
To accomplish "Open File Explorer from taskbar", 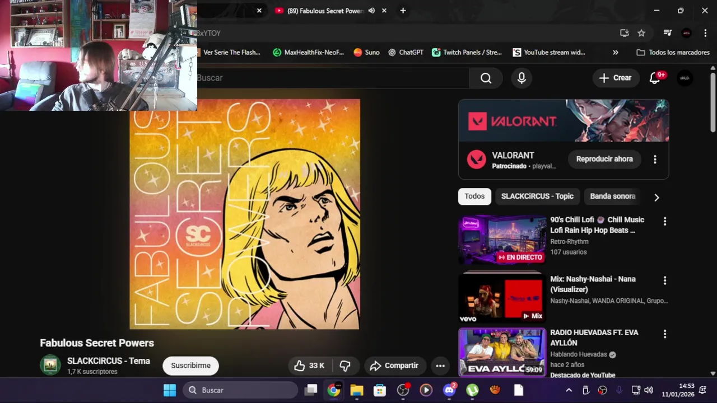I will coord(357,390).
